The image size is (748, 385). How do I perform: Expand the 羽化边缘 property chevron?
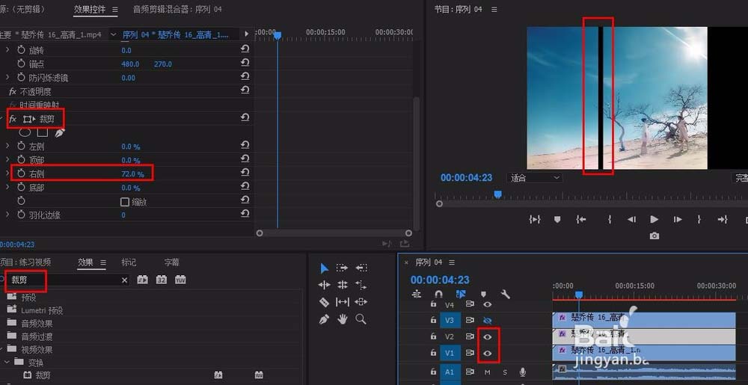pyautogui.click(x=7, y=215)
